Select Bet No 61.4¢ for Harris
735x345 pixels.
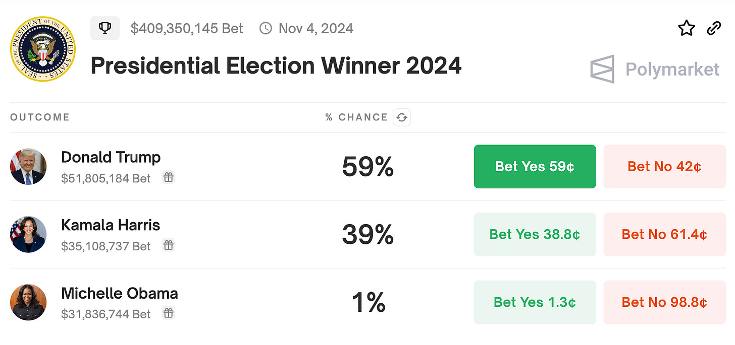tap(664, 234)
